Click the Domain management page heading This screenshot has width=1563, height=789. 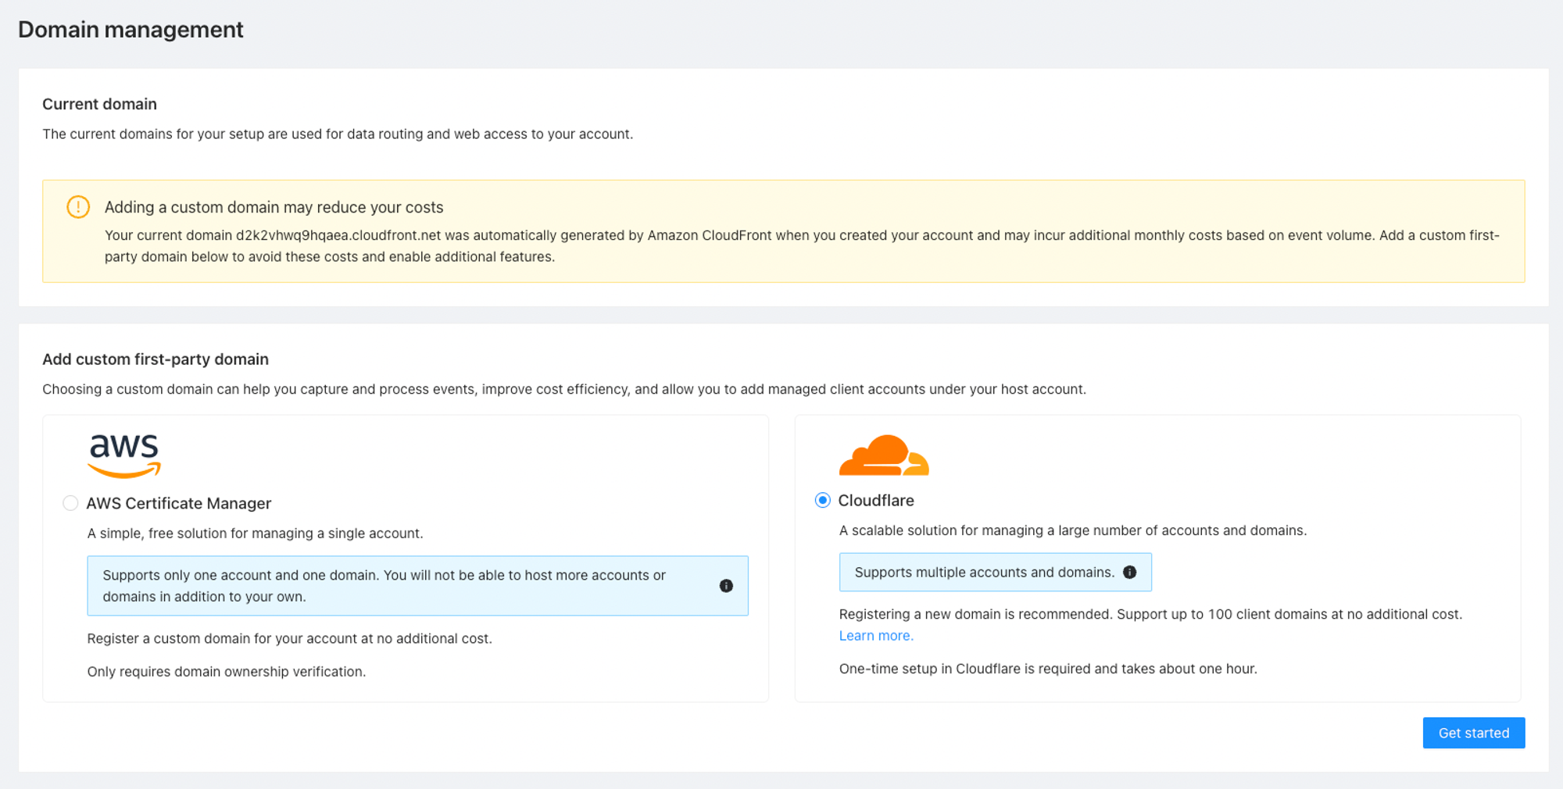point(131,30)
